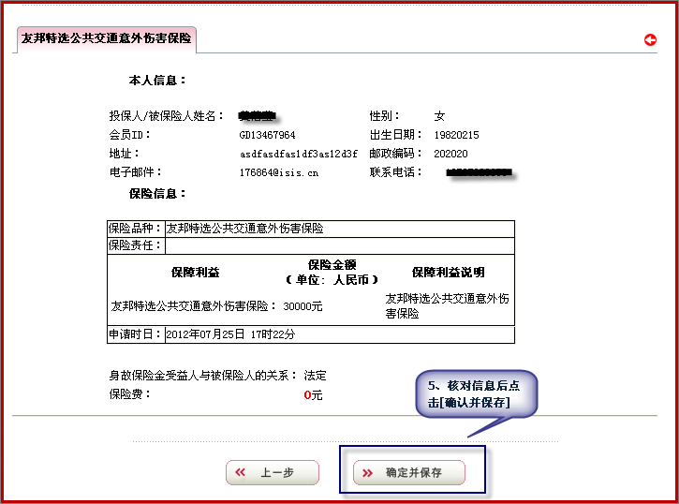Click the 邮政编码 label
The width and height of the screenshot is (679, 504).
(x=395, y=154)
